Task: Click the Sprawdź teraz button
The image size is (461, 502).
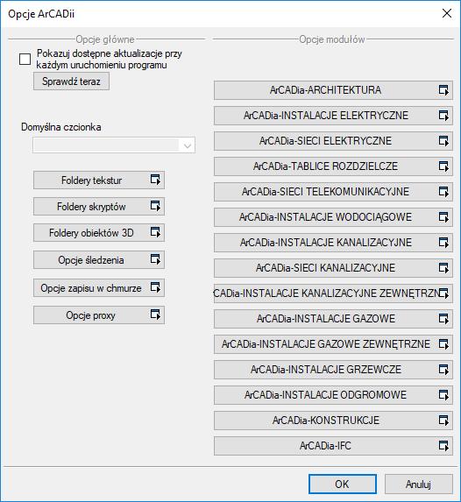Action: [71, 81]
